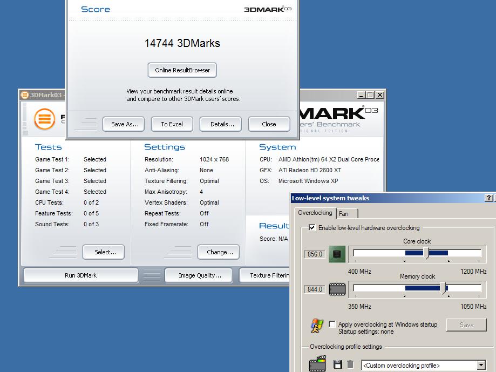Open score Details...
Screen dimensions: 496x372
[x=221, y=124]
